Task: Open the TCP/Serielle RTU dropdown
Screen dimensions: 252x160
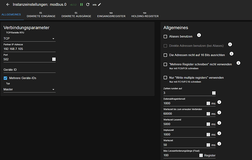Action: (x=30, y=39)
